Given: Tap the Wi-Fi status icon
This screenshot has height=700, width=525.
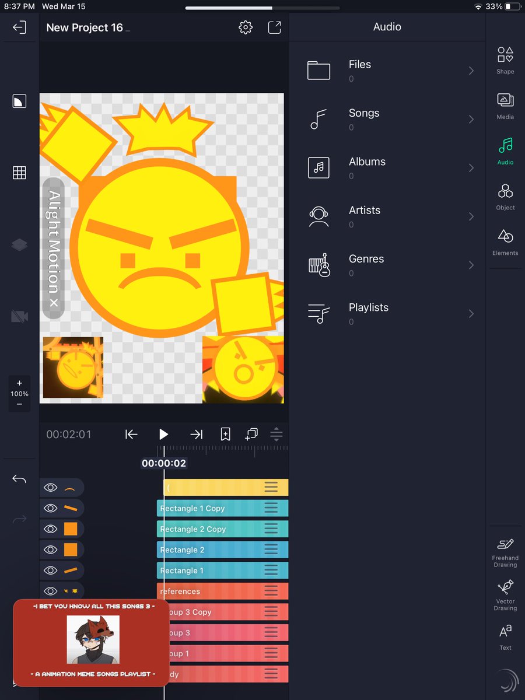Looking at the screenshot, I should point(478,6).
